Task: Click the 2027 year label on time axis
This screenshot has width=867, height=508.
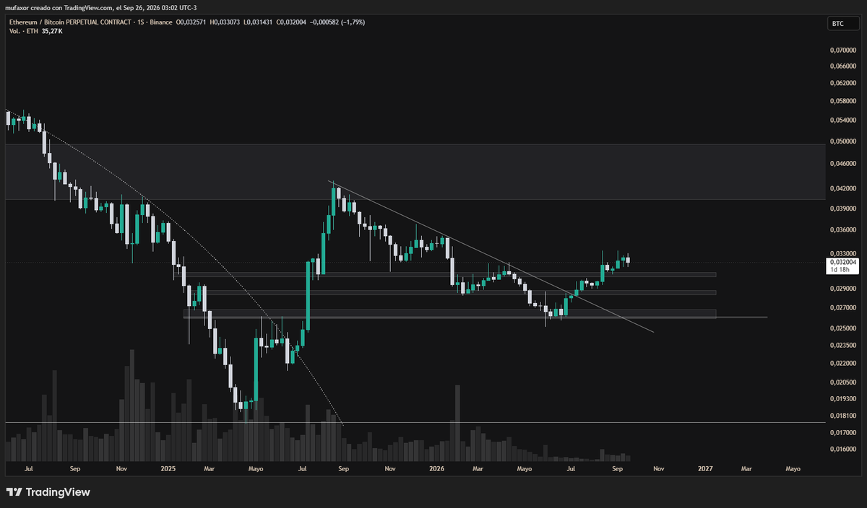Action: [706, 468]
